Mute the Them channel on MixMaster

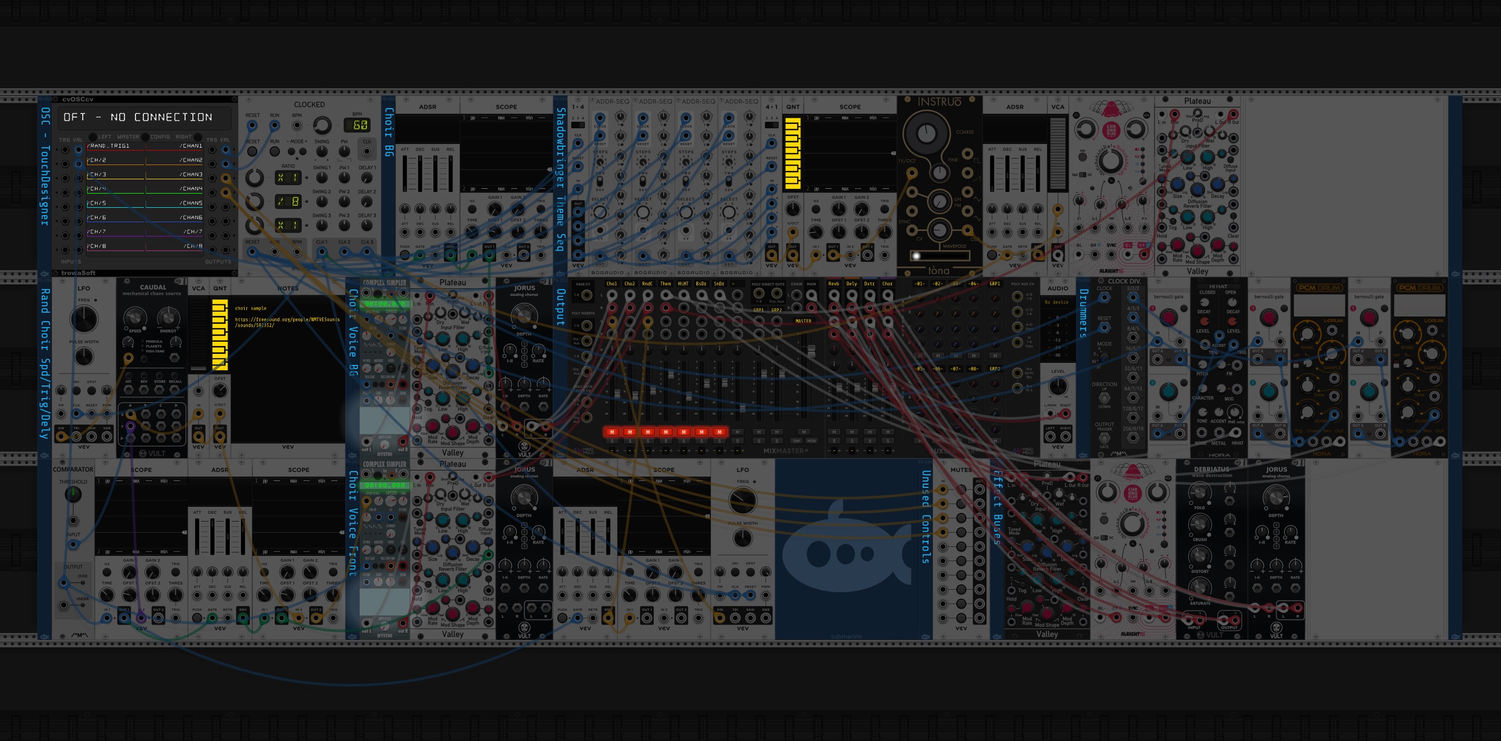pos(666,432)
